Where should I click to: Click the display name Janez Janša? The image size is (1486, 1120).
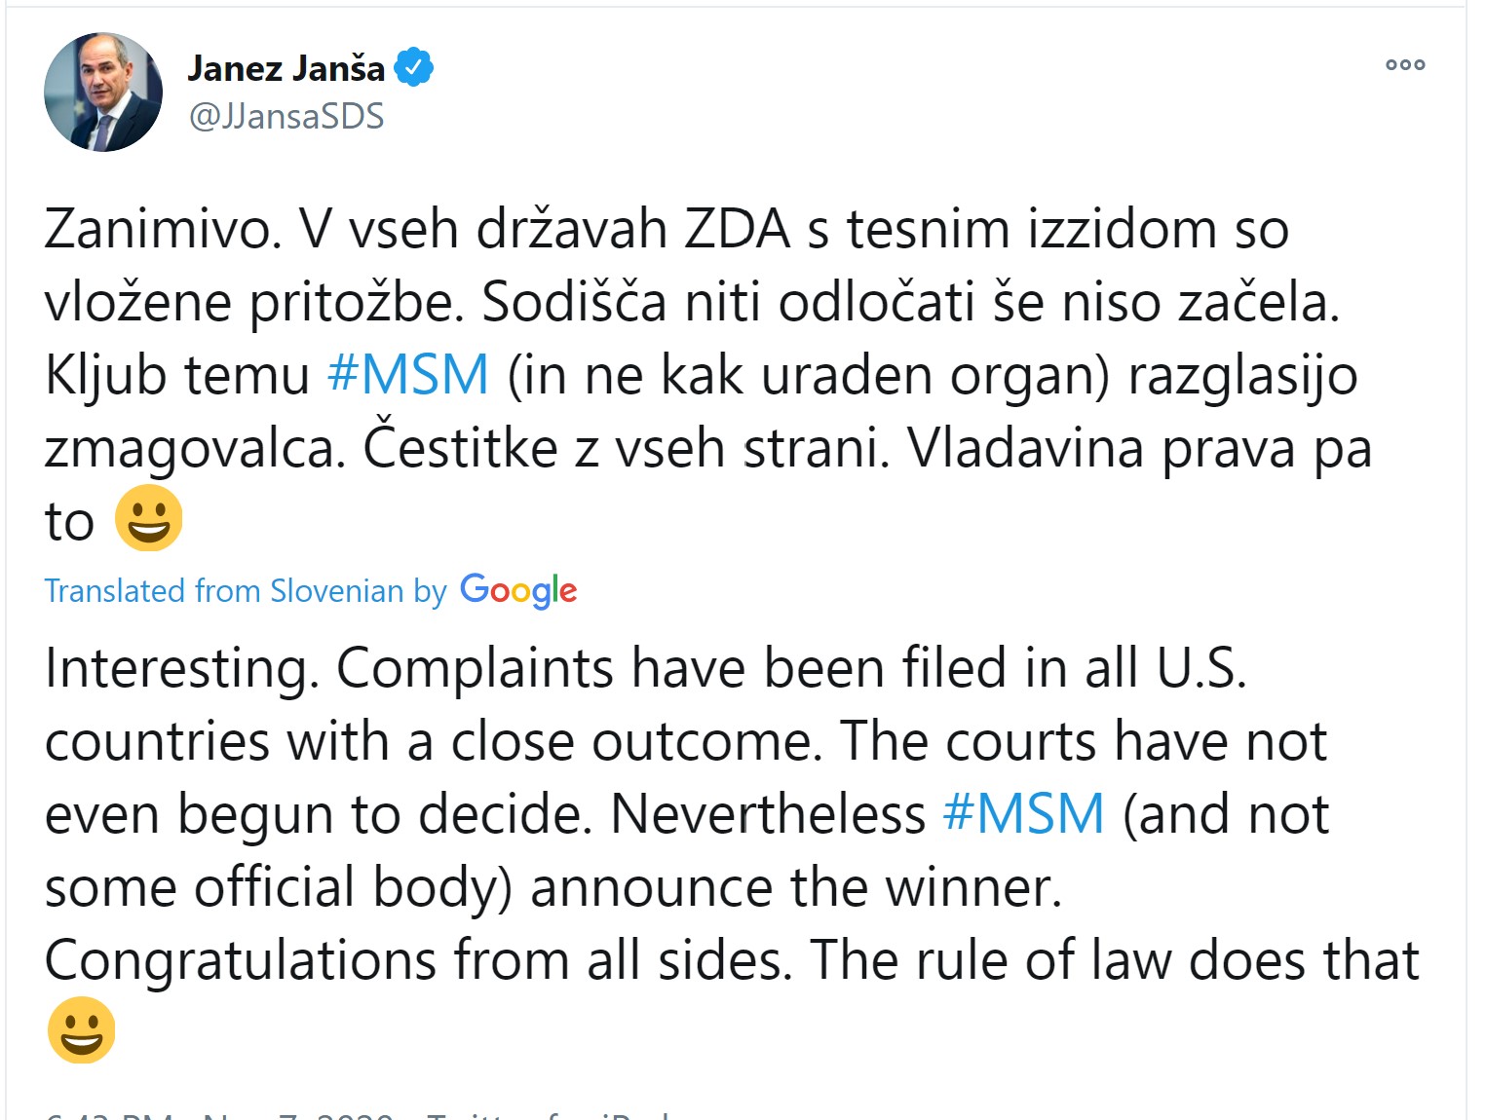click(x=286, y=68)
